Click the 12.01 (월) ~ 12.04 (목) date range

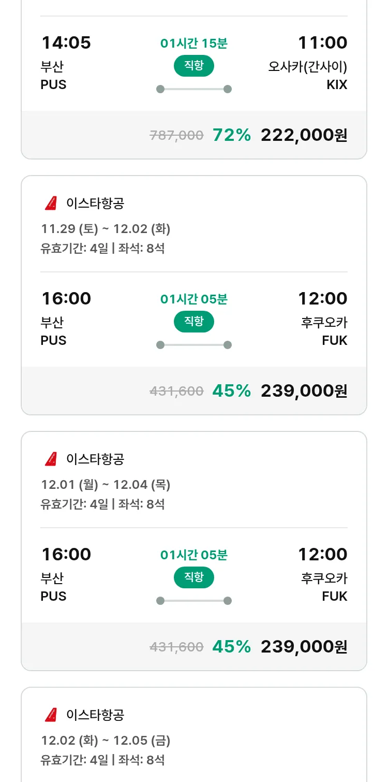pos(106,485)
